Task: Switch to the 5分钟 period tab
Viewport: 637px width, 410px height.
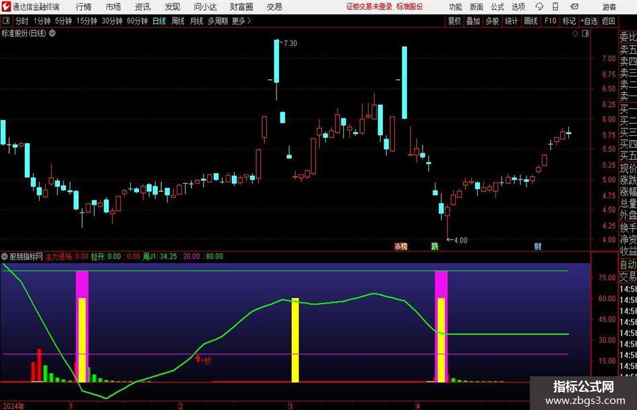Action: 63,21
